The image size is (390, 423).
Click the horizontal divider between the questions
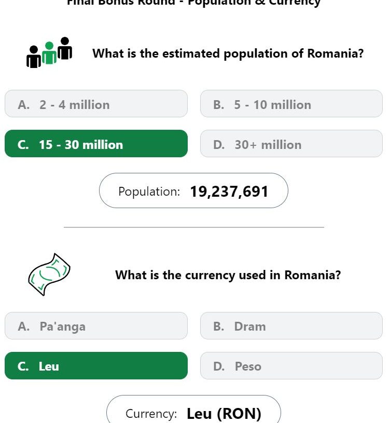pos(194,227)
